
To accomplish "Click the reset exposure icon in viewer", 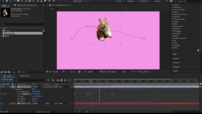I will [x=145, y=72].
